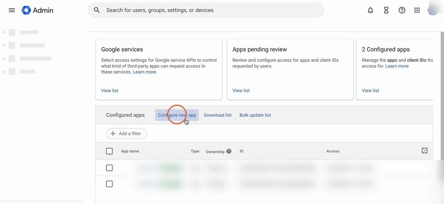Open View list under Google services

[x=110, y=90]
